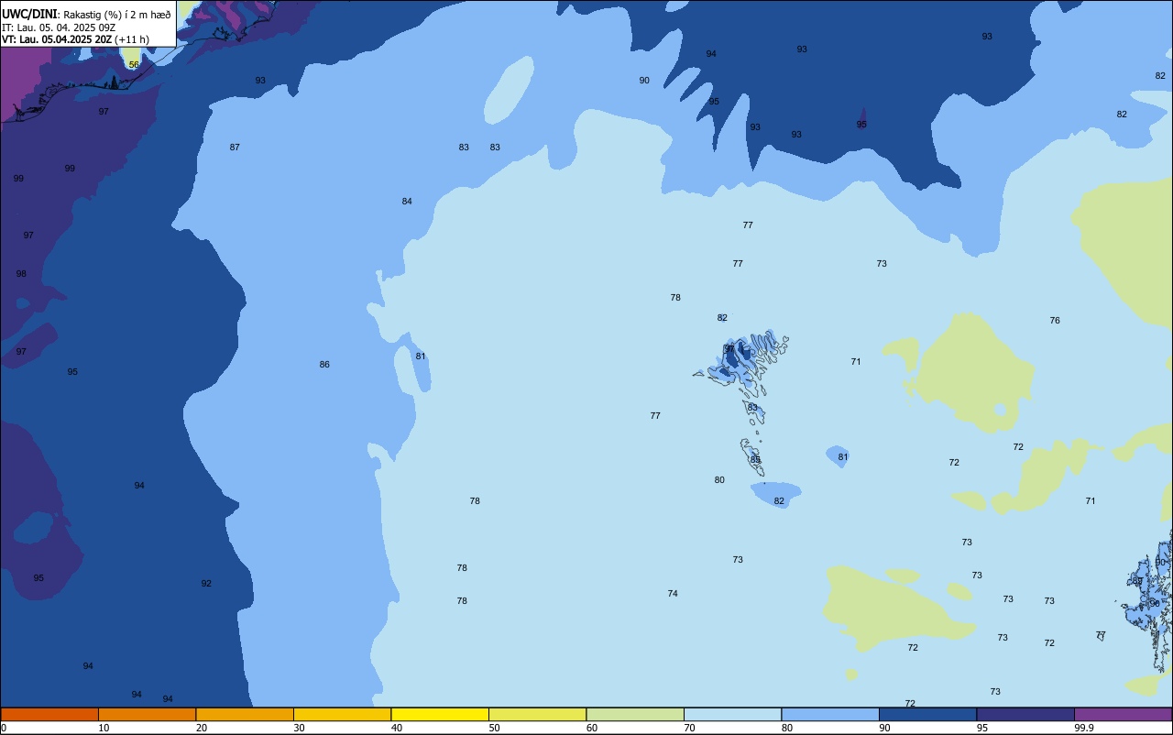Pick the 40–50 bright yellow legend swatch
Viewport: 1173px width, 735px height.
tap(440, 714)
